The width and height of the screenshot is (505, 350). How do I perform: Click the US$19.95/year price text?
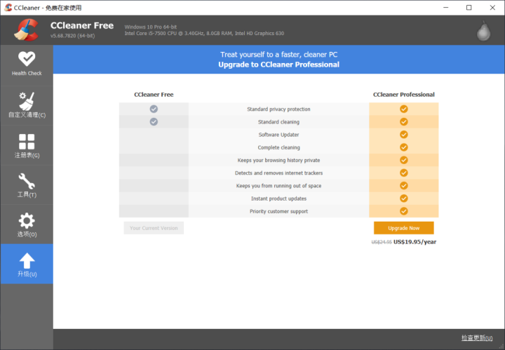click(415, 242)
